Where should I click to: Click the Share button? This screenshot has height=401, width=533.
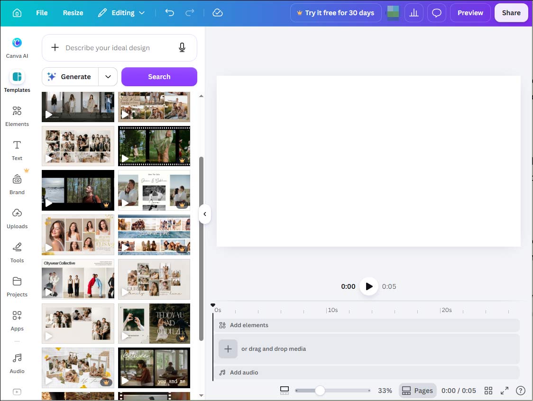point(511,13)
